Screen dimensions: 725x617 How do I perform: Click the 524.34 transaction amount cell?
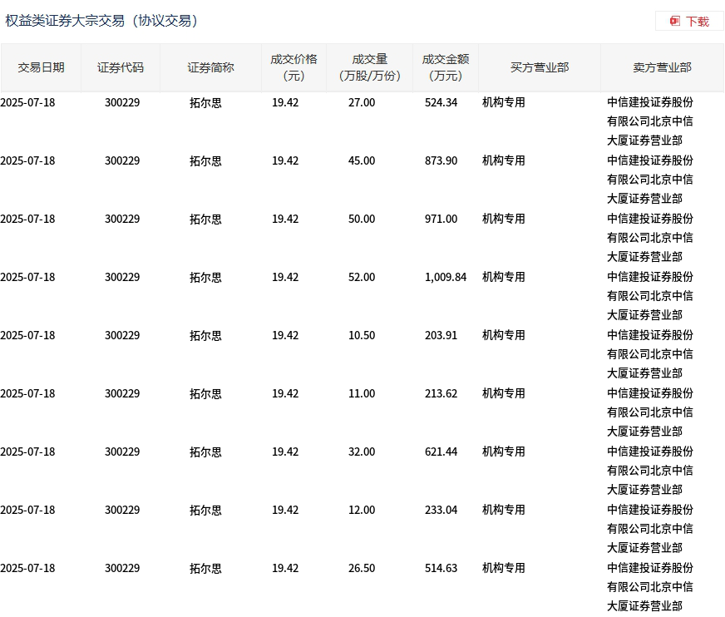[441, 102]
